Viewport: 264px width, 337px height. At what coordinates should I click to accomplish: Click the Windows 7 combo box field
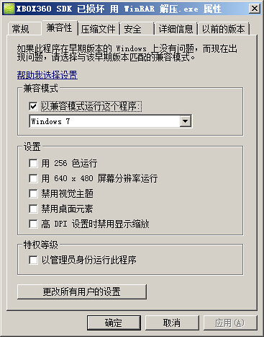click(x=110, y=121)
